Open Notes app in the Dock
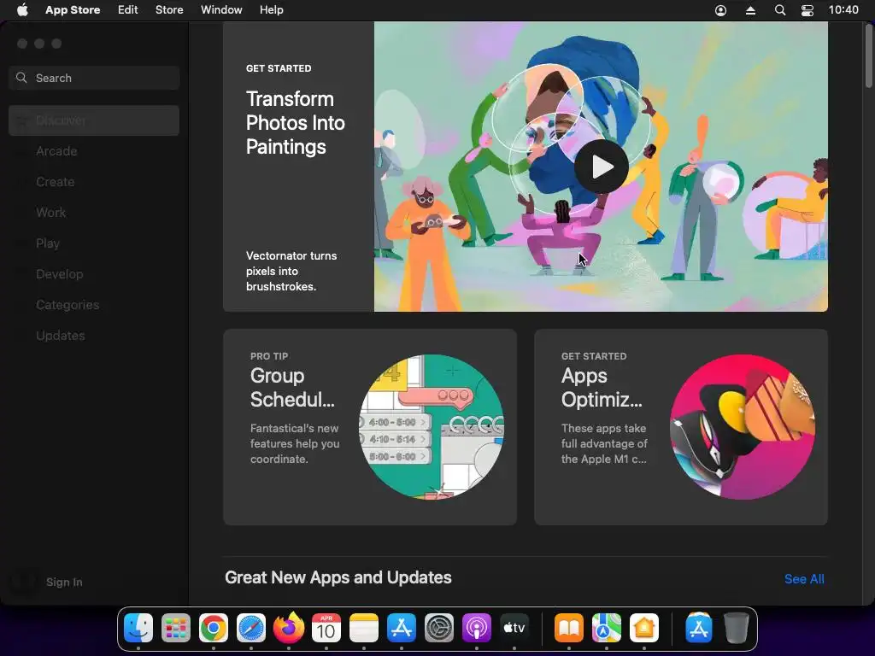Screen dimensions: 875x656 pos(364,628)
